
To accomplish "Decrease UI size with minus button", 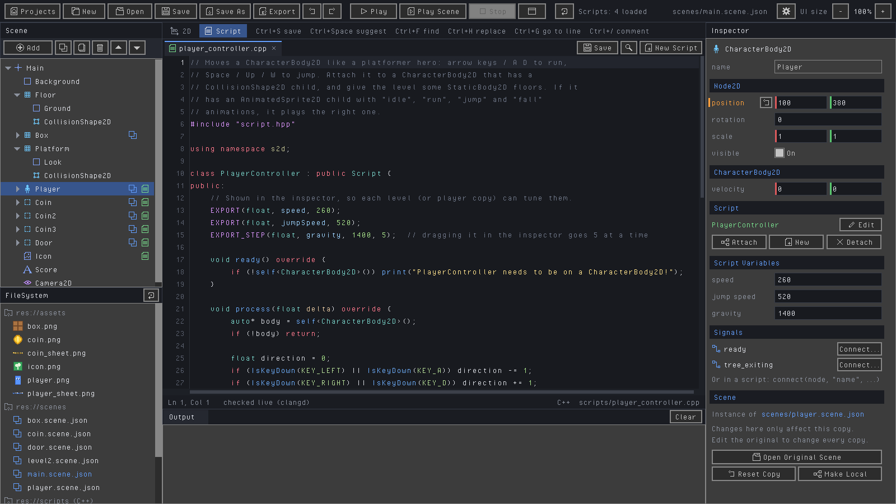I will click(x=840, y=11).
